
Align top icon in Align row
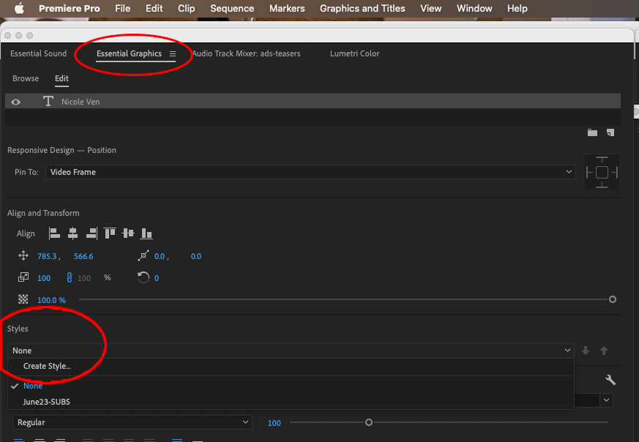(x=110, y=233)
